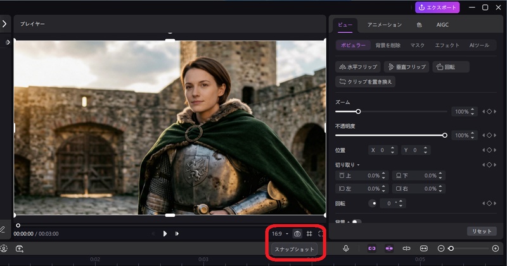Click the split clip icon in timeline toolbar
The image size is (507, 266).
pyautogui.click(x=406, y=248)
